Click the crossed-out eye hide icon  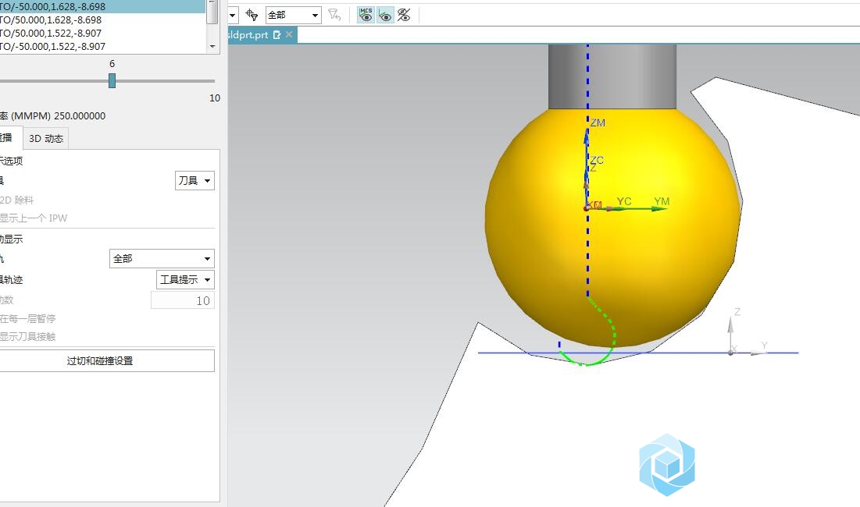[404, 15]
